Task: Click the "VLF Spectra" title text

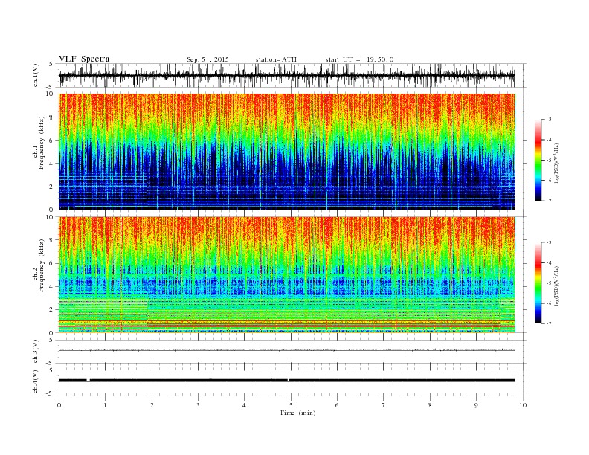Action: (x=84, y=59)
